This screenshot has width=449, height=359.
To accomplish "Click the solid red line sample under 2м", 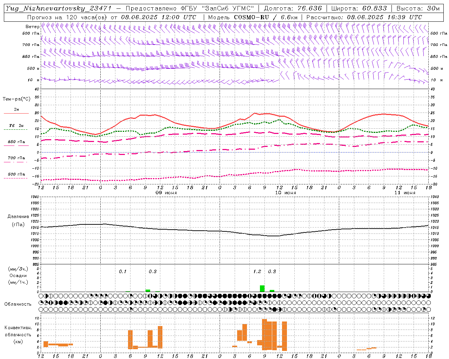I will 16,113.
